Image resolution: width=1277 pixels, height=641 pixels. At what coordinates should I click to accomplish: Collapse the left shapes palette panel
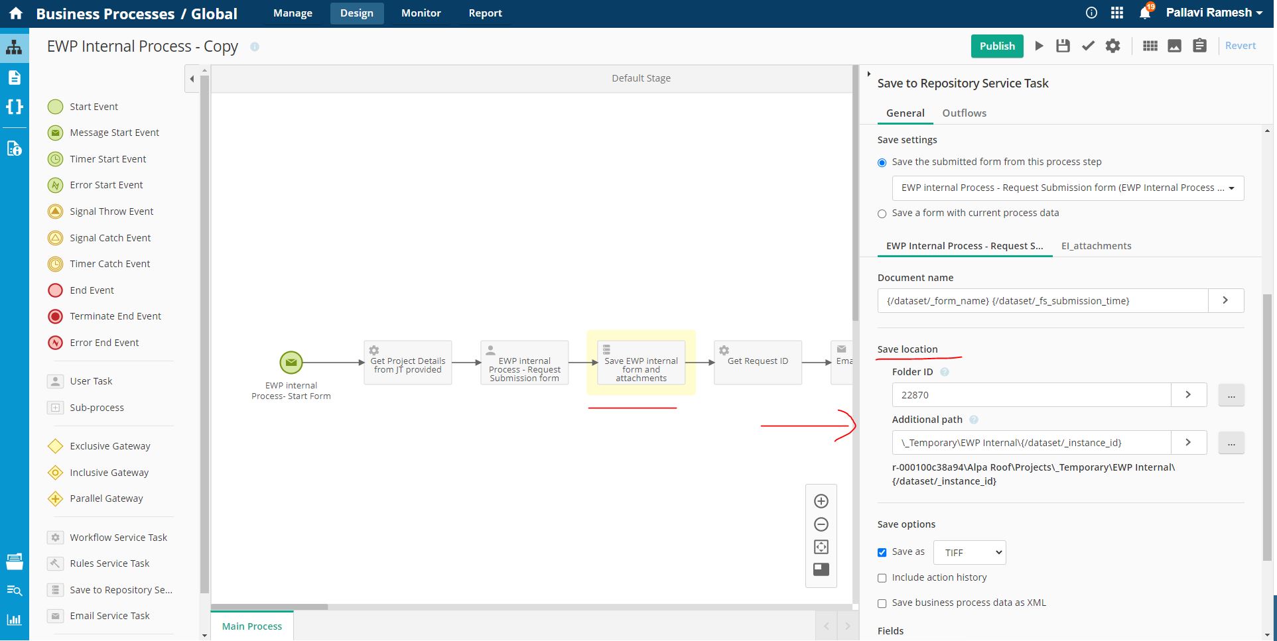(x=192, y=79)
